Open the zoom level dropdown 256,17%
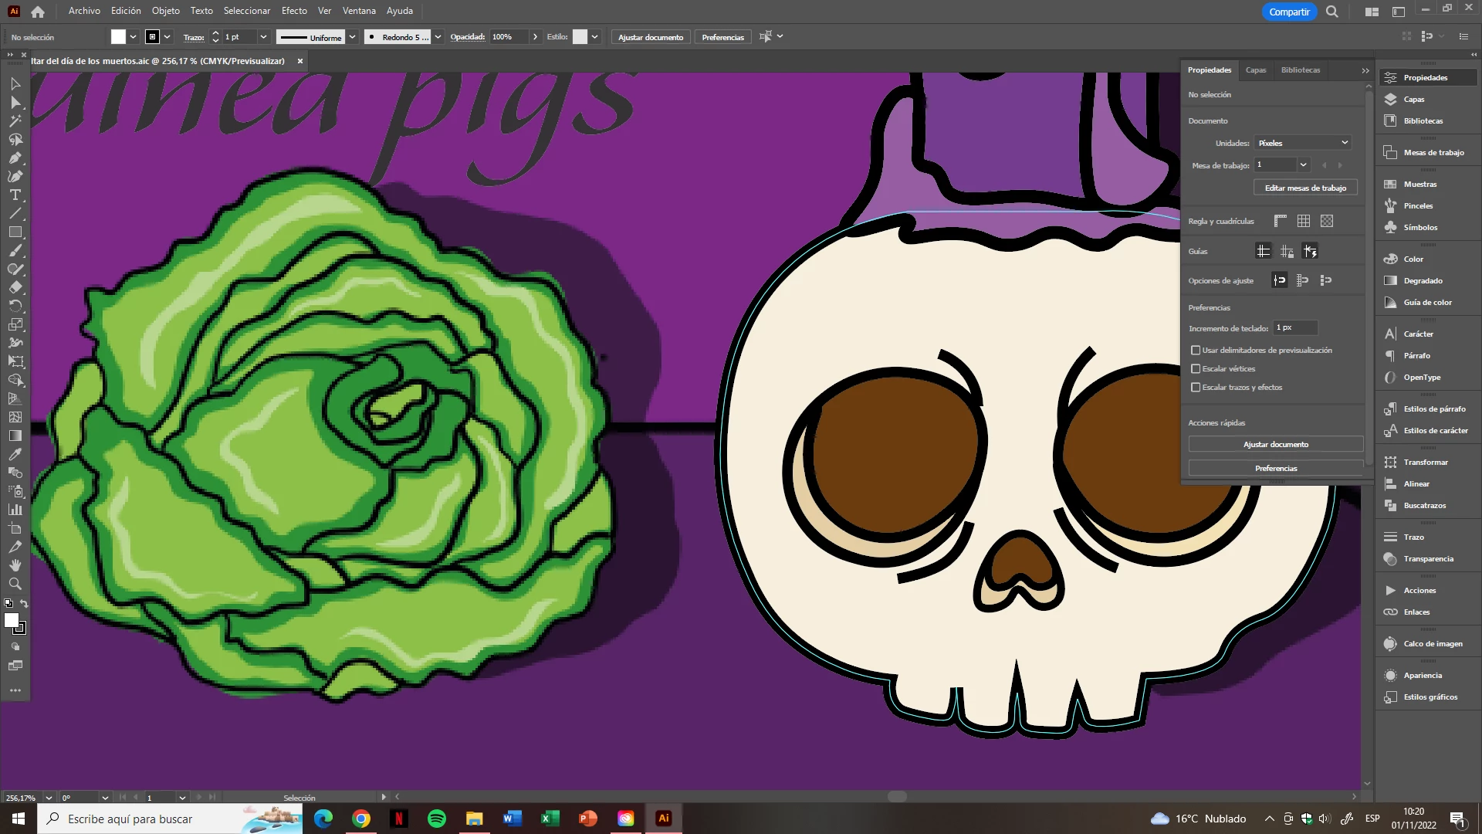The image size is (1482, 834). (49, 798)
